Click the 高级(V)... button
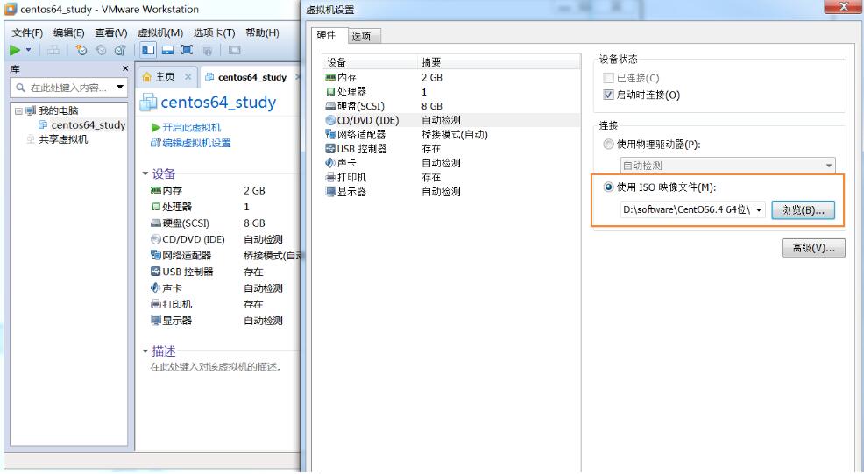The image size is (864, 474). [813, 248]
